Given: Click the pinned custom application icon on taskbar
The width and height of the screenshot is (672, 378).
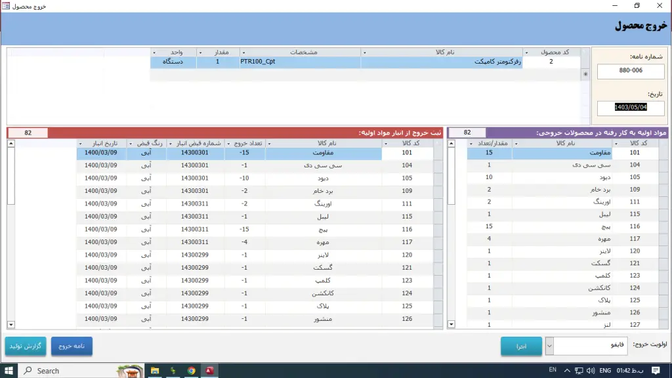Looking at the screenshot, I should point(173,370).
